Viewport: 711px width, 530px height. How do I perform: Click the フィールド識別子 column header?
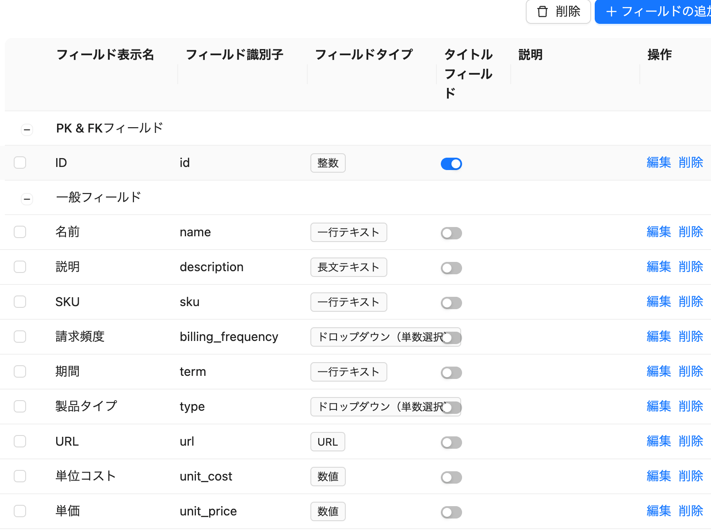[x=234, y=55]
